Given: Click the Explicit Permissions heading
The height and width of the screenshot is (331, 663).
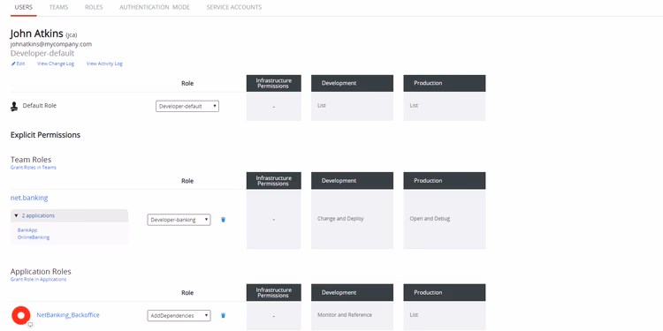Looking at the screenshot, I should [x=45, y=135].
